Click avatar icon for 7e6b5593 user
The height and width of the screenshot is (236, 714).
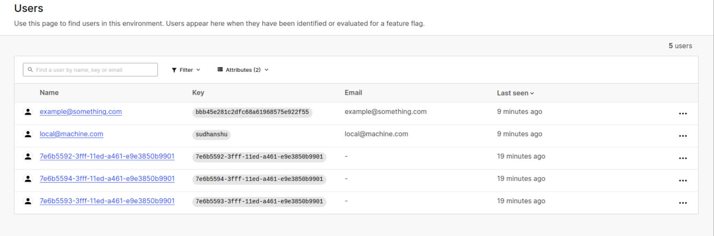(x=28, y=201)
